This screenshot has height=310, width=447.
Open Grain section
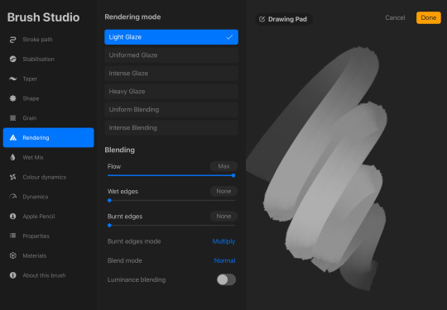pyautogui.click(x=49, y=118)
